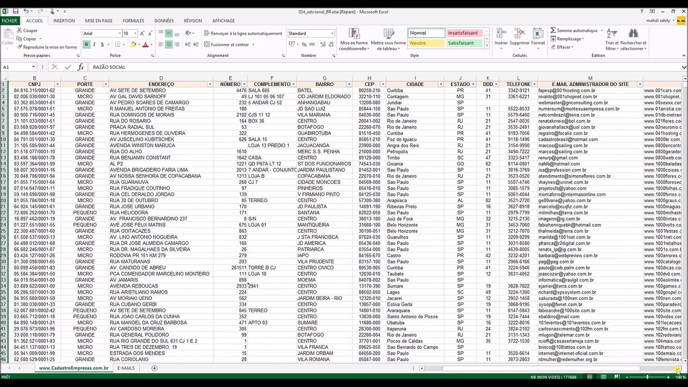The width and height of the screenshot is (688, 387).
Task: Open Rechercher et sélectionner
Action: [633, 39]
